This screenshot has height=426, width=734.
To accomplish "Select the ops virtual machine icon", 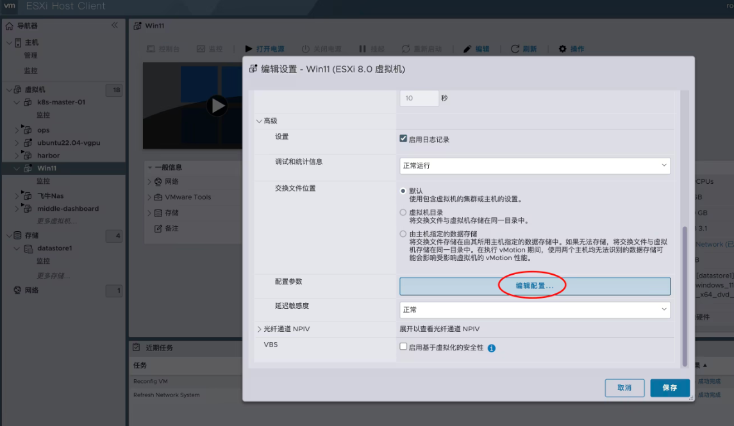I will pyautogui.click(x=28, y=129).
